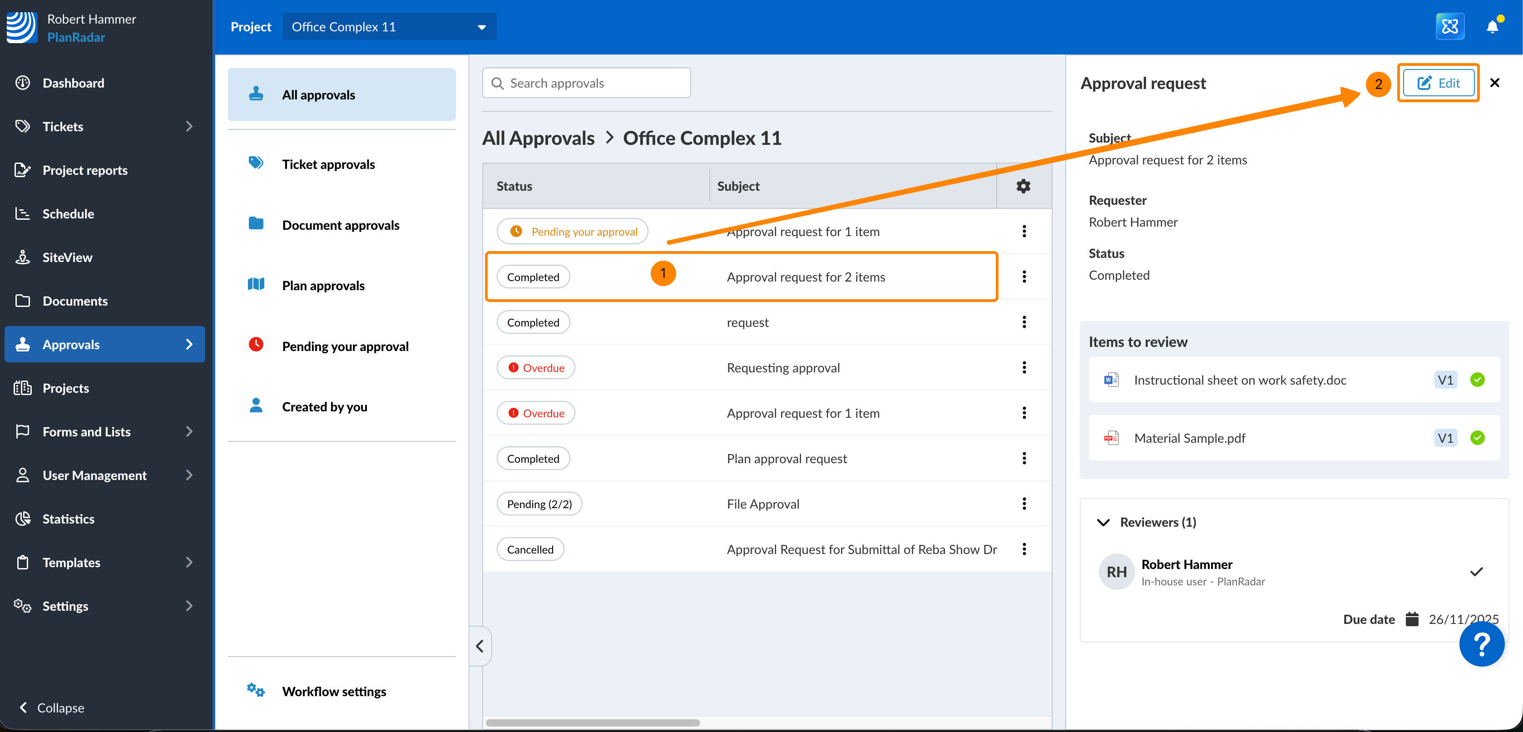
Task: Select the Document approvals filter
Action: pyautogui.click(x=341, y=225)
